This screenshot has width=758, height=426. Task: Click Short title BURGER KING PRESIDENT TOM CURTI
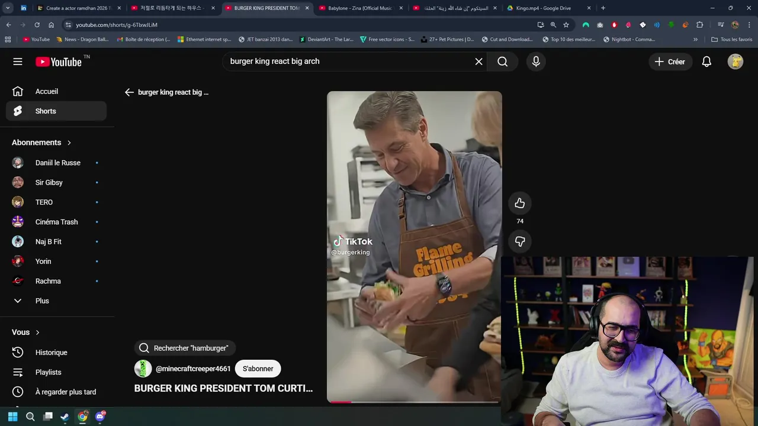coord(223,389)
